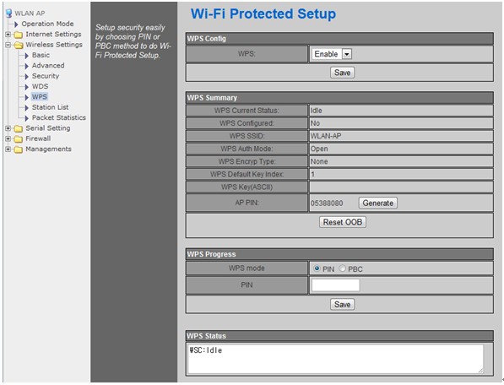The width and height of the screenshot is (504, 385).
Task: Select the PBC radio button
Action: (x=342, y=268)
